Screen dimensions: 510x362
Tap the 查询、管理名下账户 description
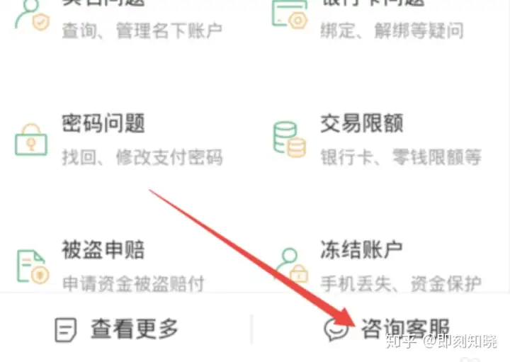142,31
